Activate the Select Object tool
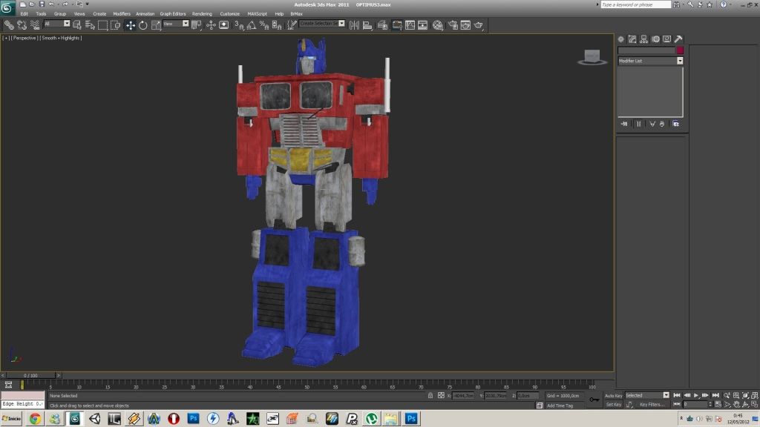 [x=77, y=25]
